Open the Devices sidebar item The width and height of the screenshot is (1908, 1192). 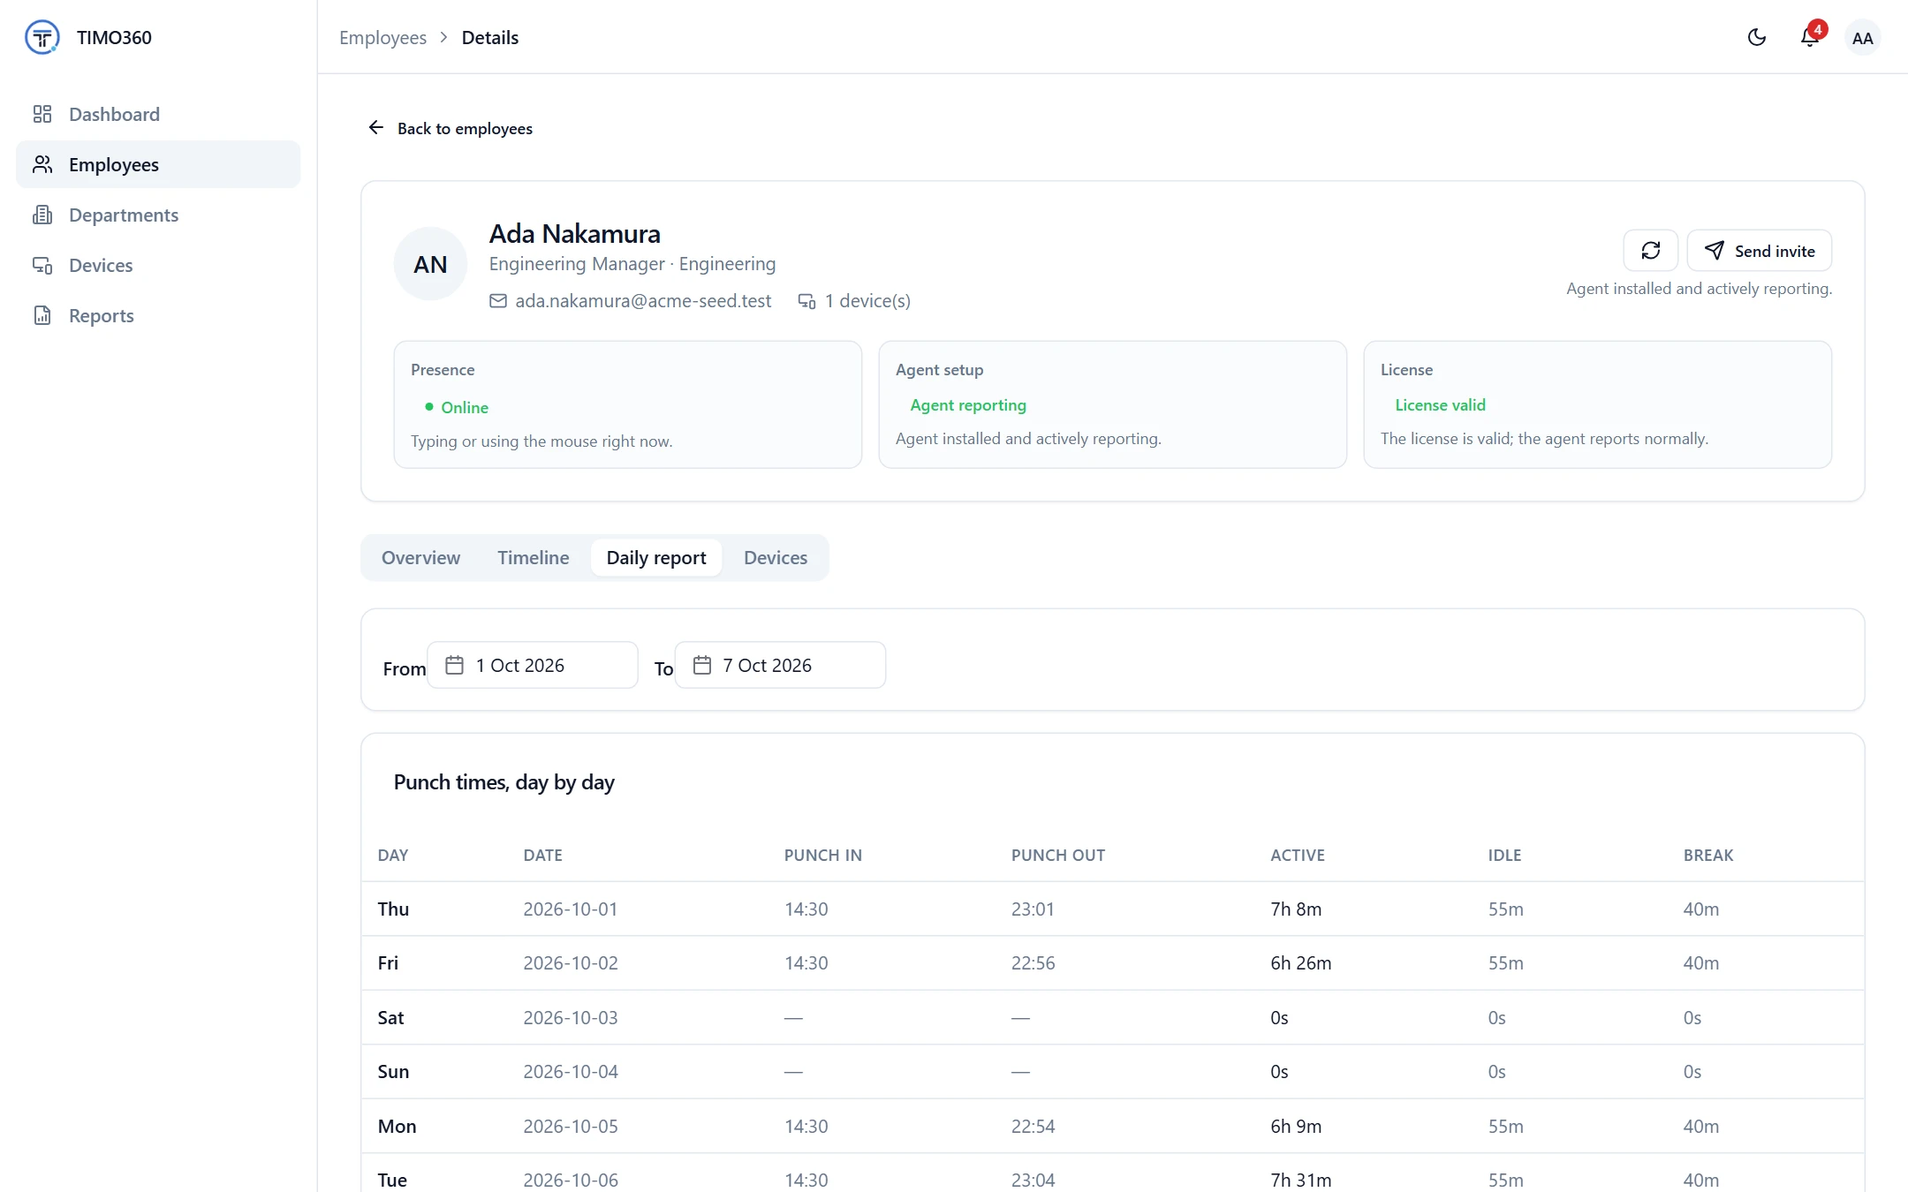[x=158, y=265]
